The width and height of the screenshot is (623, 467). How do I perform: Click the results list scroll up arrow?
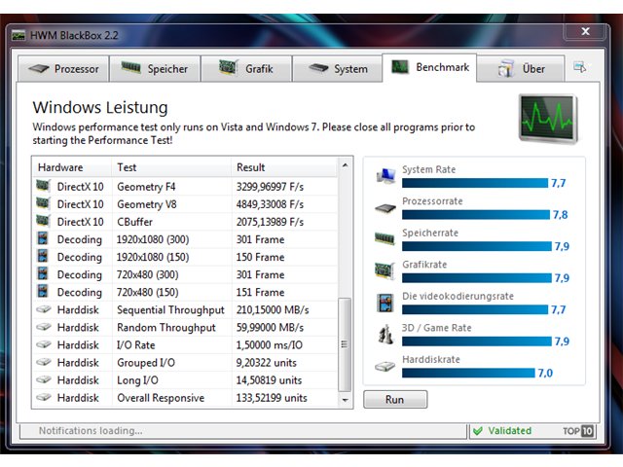tap(345, 164)
